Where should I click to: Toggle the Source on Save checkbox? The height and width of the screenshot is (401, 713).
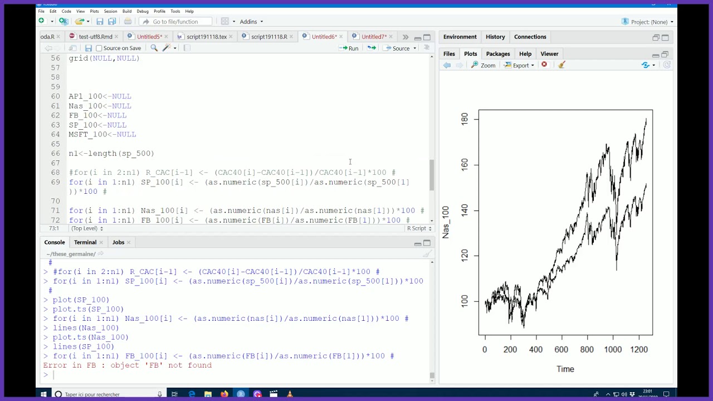coord(99,48)
